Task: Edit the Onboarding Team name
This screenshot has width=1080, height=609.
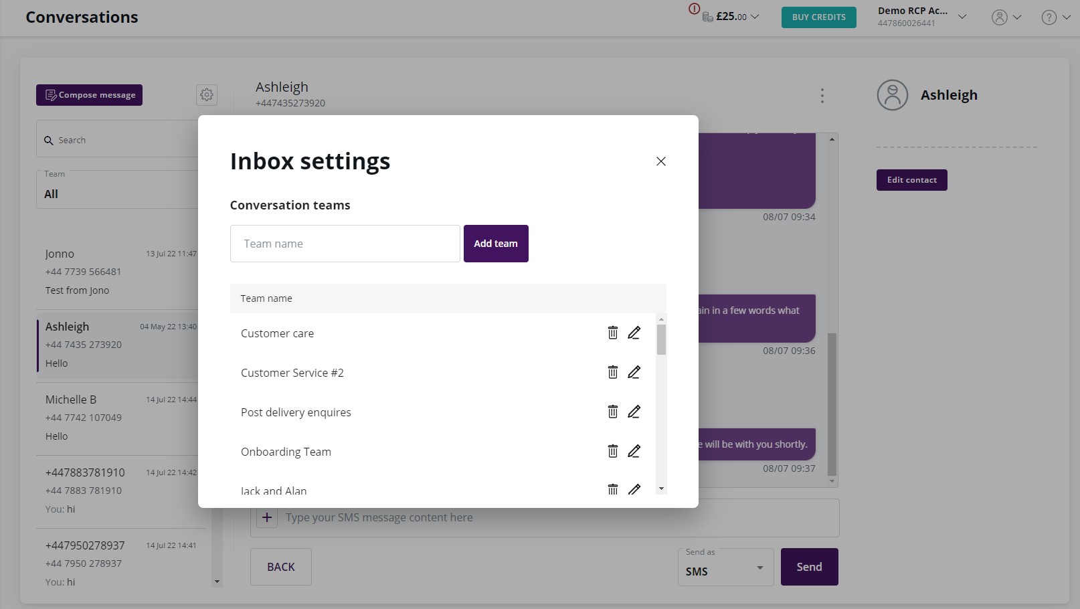Action: click(x=634, y=451)
